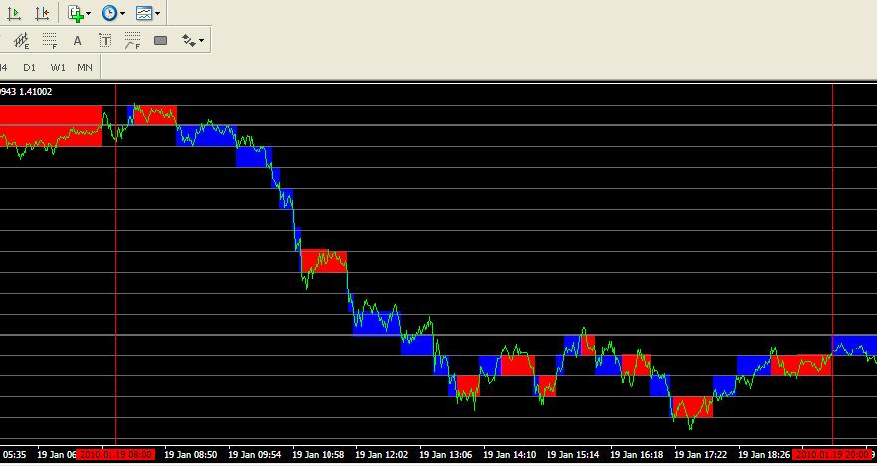Click the 19 Jan 10:58 time label
This screenshot has width=877, height=466.
[319, 454]
